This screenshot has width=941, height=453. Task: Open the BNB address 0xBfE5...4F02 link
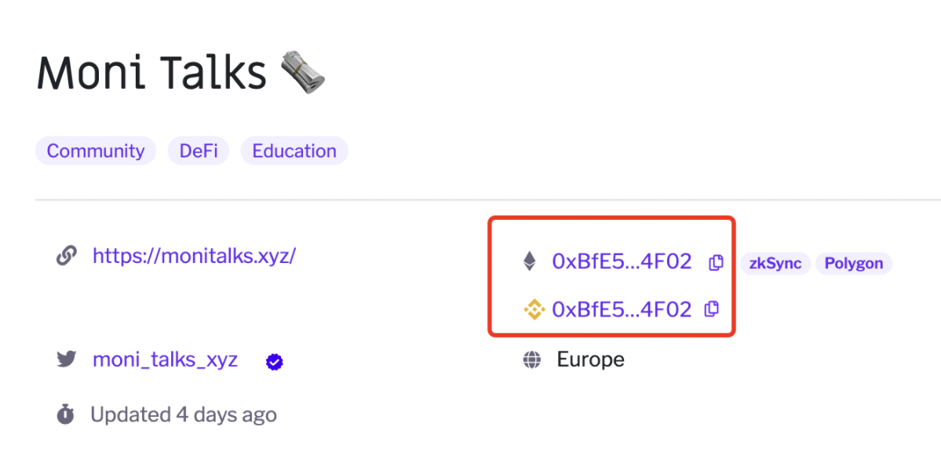(x=622, y=309)
